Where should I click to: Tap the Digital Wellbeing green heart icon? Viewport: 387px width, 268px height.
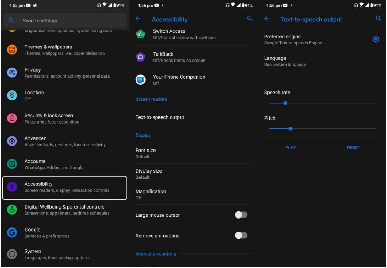(x=12, y=210)
